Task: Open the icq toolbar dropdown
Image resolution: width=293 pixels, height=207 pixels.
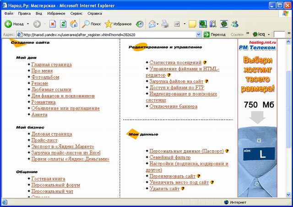Action: point(269,35)
